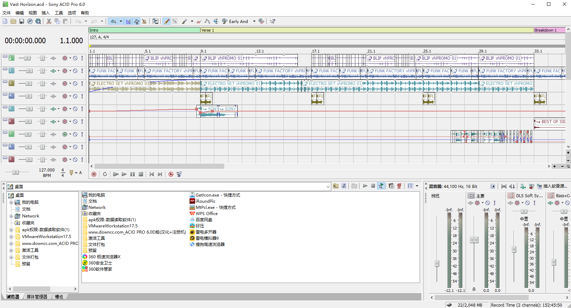Viewport: 571px width, 308px height.
Task: Mute track 1
Action: (x=75, y=58)
